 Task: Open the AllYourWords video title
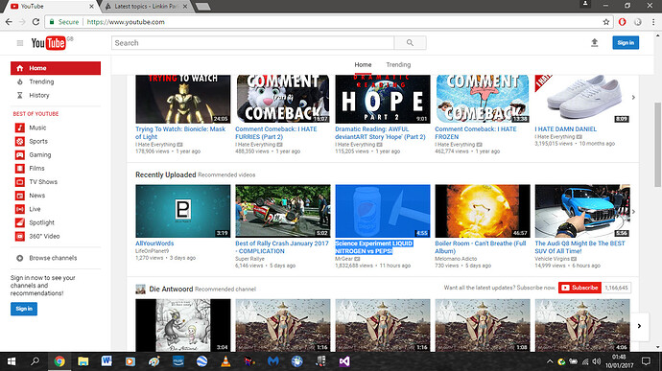154,243
